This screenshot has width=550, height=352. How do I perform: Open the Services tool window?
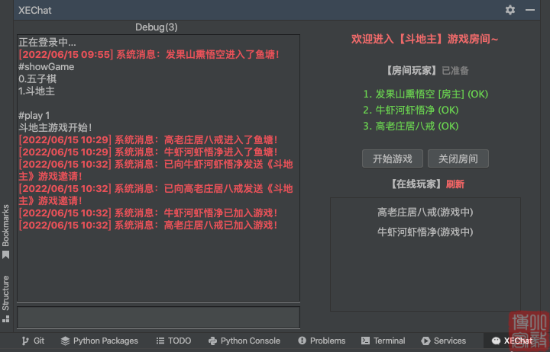pyautogui.click(x=444, y=341)
